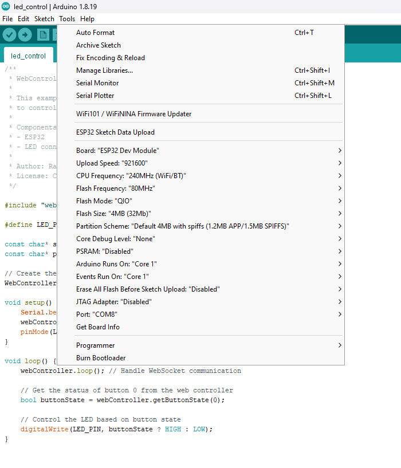Click the webController.loop() code line

click(x=131, y=371)
